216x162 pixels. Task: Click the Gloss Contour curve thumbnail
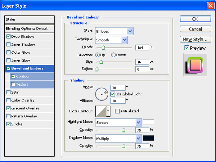pyautogui.click(x=101, y=112)
